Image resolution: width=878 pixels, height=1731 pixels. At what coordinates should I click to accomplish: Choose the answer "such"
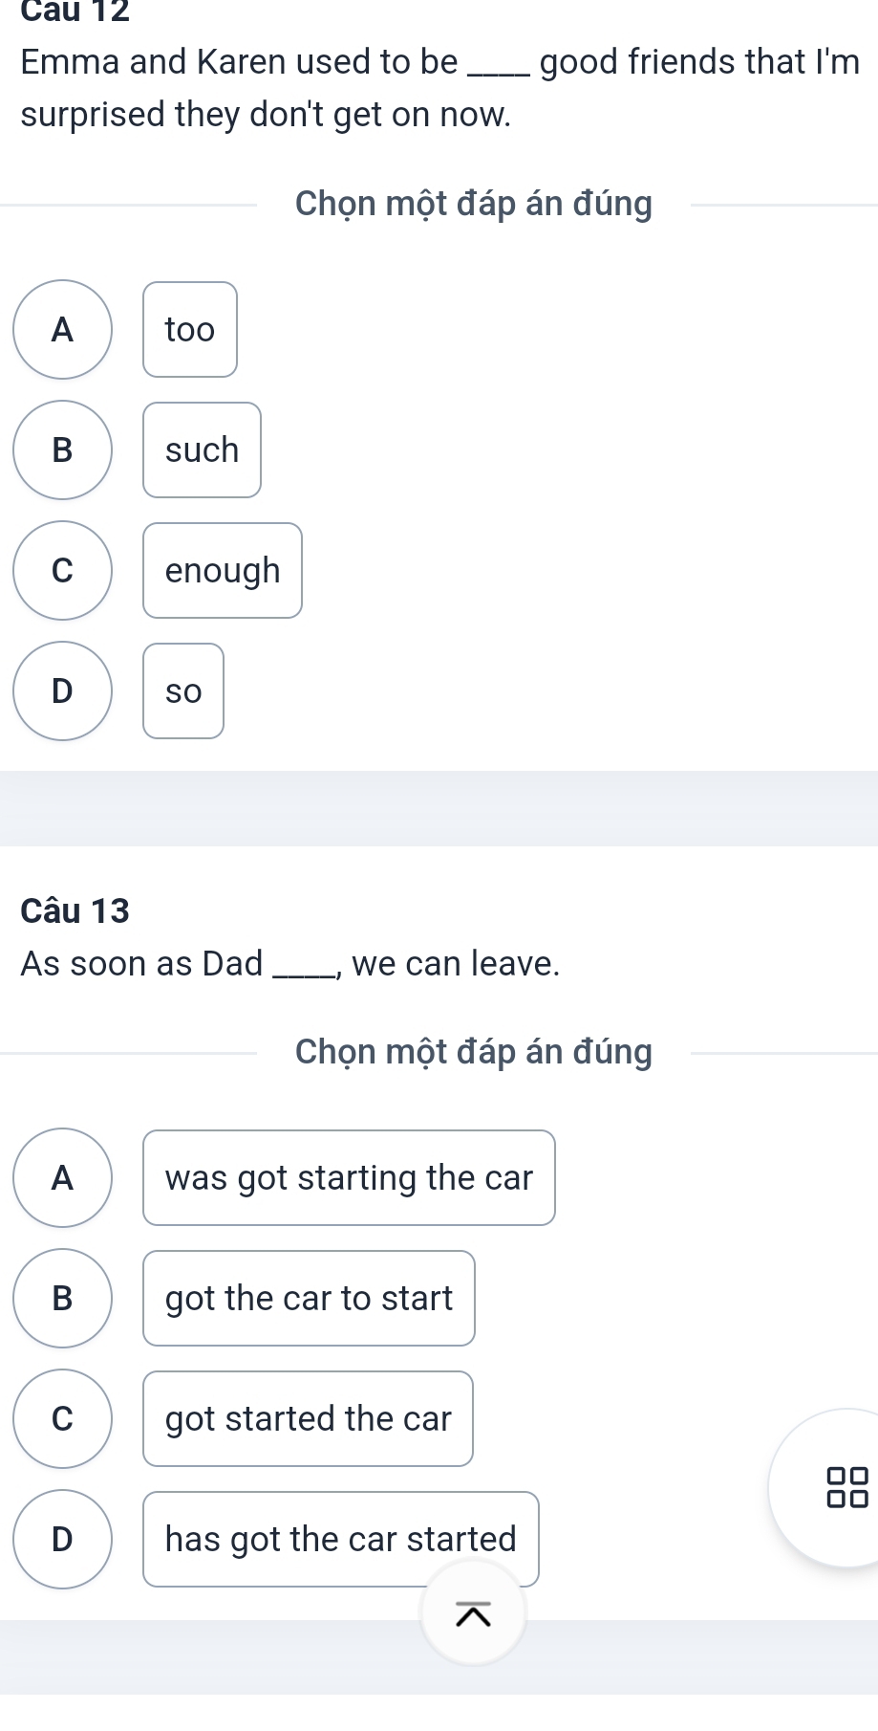point(202,449)
